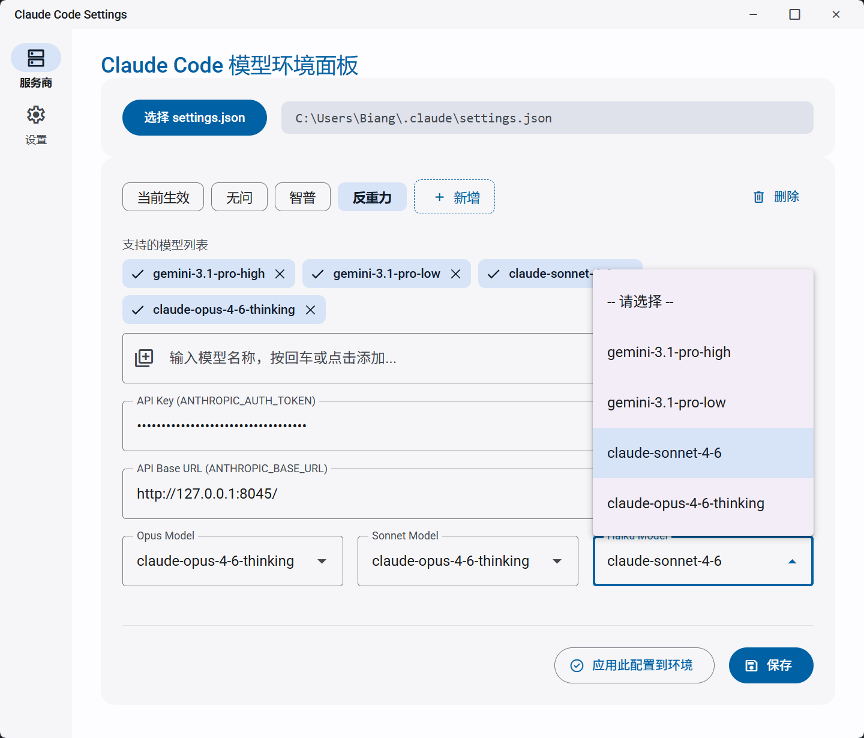Choose claude-opus-4-6-thinking from dropdown list
The width and height of the screenshot is (864, 738).
pyautogui.click(x=703, y=503)
